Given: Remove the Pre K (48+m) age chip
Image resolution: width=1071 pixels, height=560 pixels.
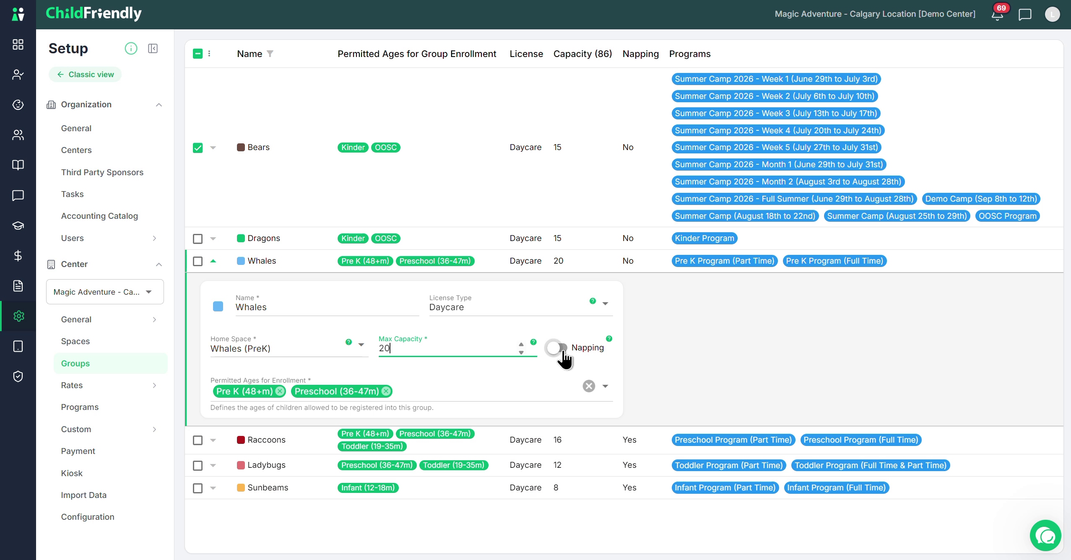Looking at the screenshot, I should 280,391.
